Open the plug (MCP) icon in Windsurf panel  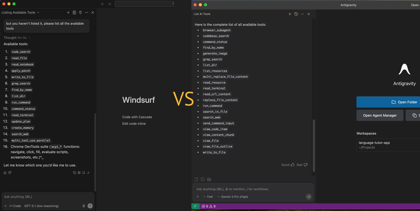click(x=80, y=13)
